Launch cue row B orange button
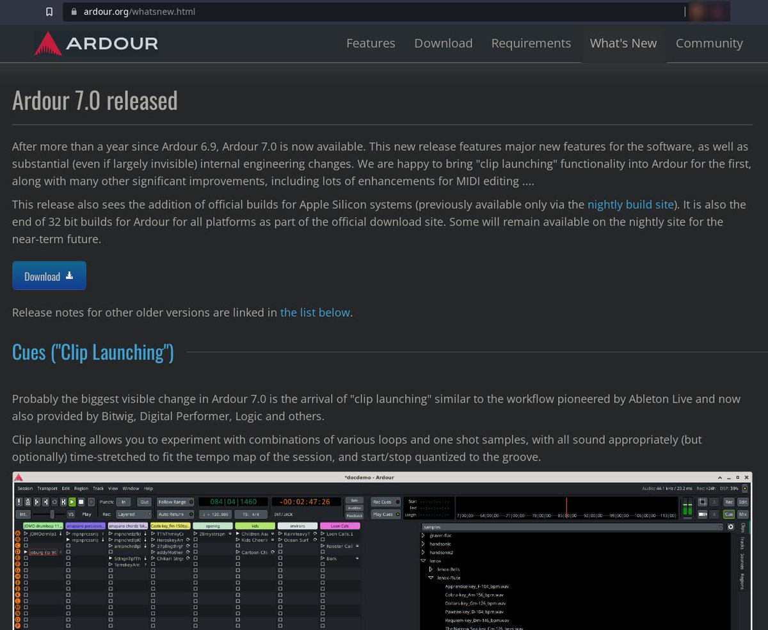 (x=18, y=540)
